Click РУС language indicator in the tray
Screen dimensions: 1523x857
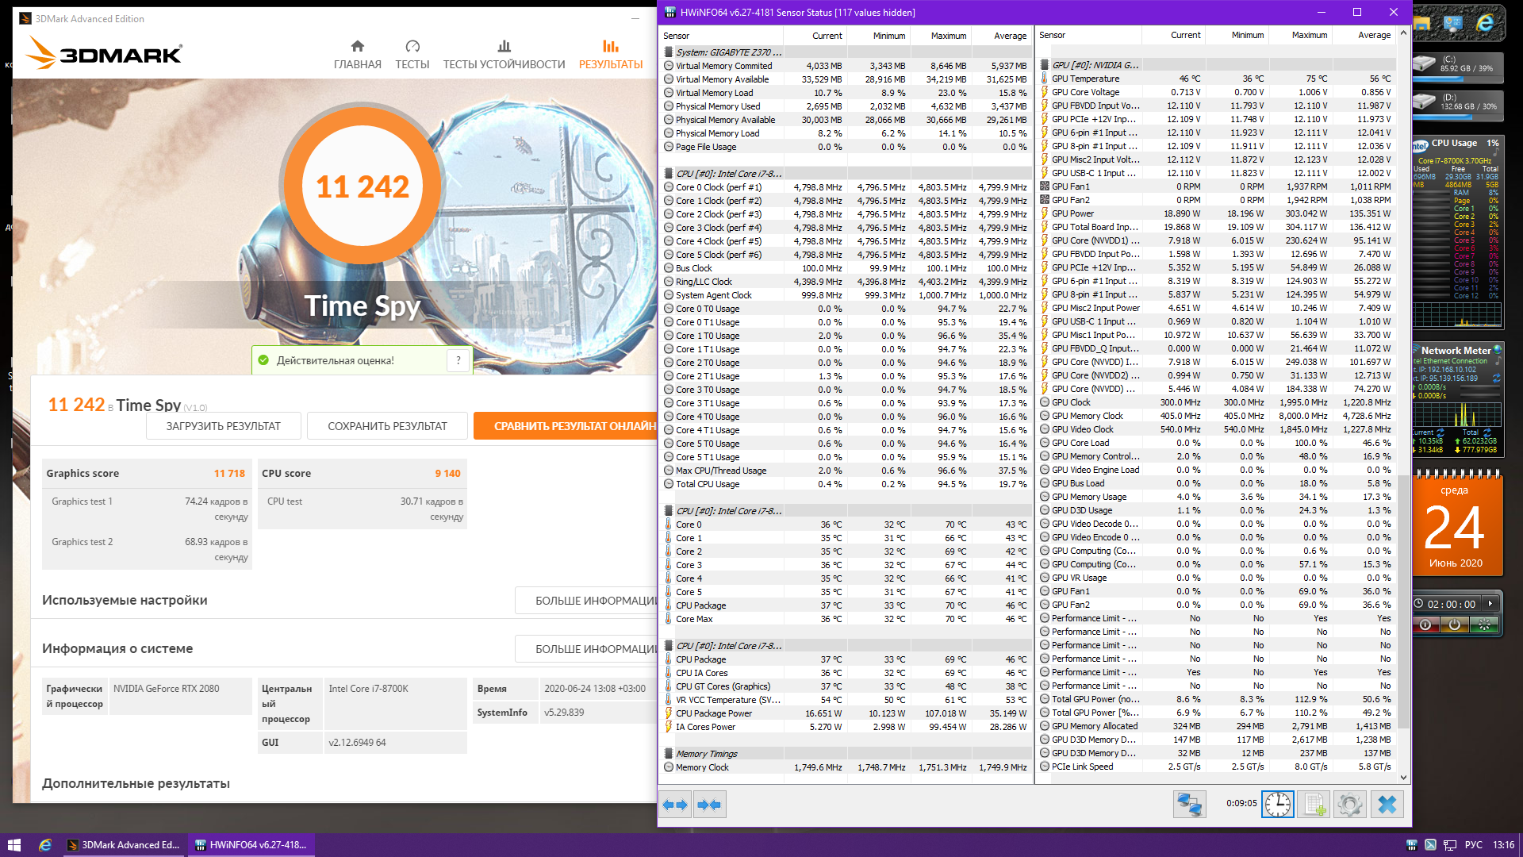pos(1473,845)
